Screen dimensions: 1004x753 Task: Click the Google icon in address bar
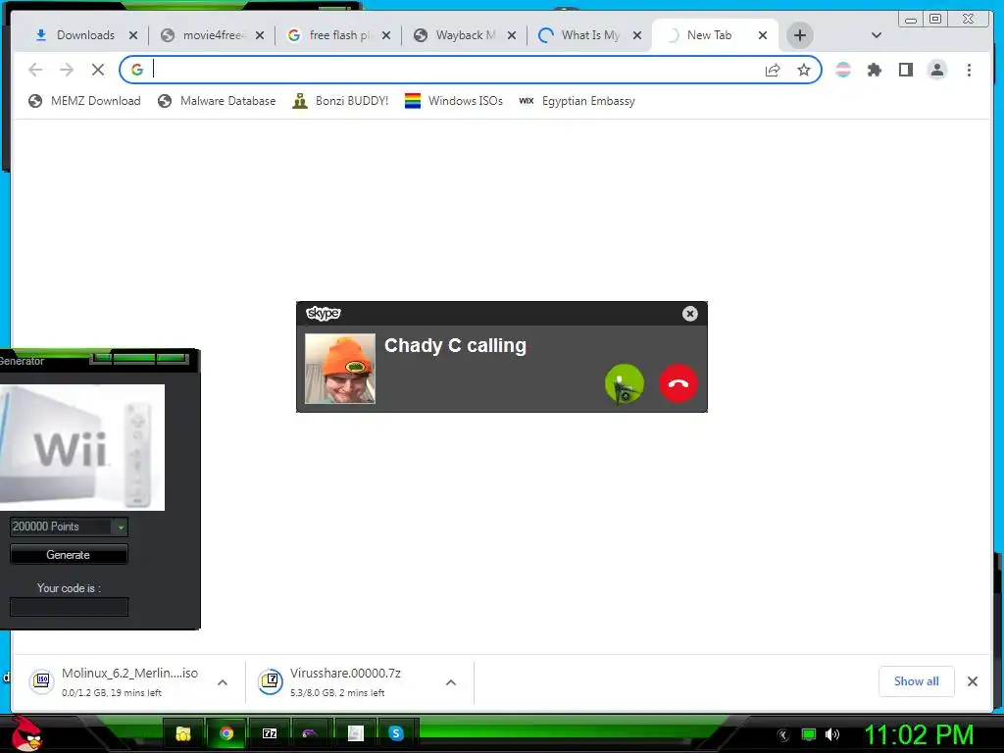pos(137,70)
